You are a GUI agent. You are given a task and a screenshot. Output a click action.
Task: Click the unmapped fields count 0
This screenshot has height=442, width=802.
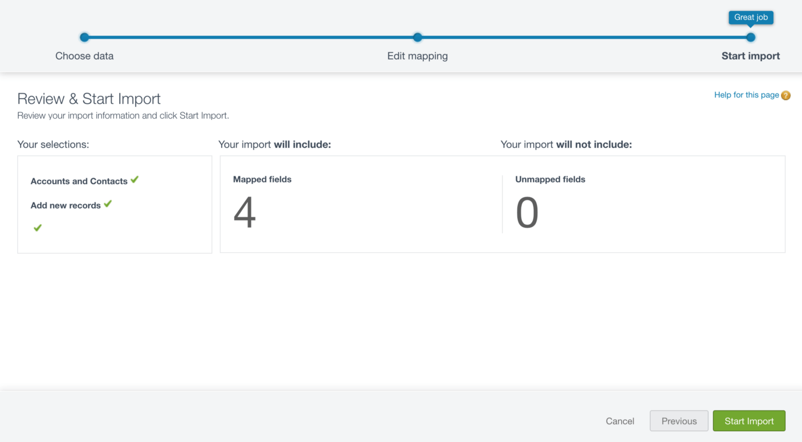click(527, 213)
